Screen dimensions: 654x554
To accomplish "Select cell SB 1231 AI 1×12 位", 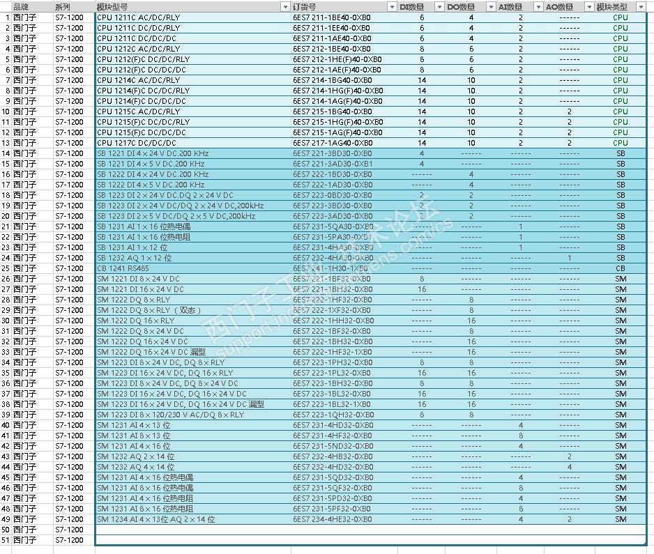I will pyautogui.click(x=193, y=247).
